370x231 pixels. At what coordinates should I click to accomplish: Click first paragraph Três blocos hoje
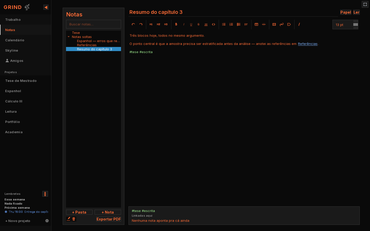click(x=167, y=35)
